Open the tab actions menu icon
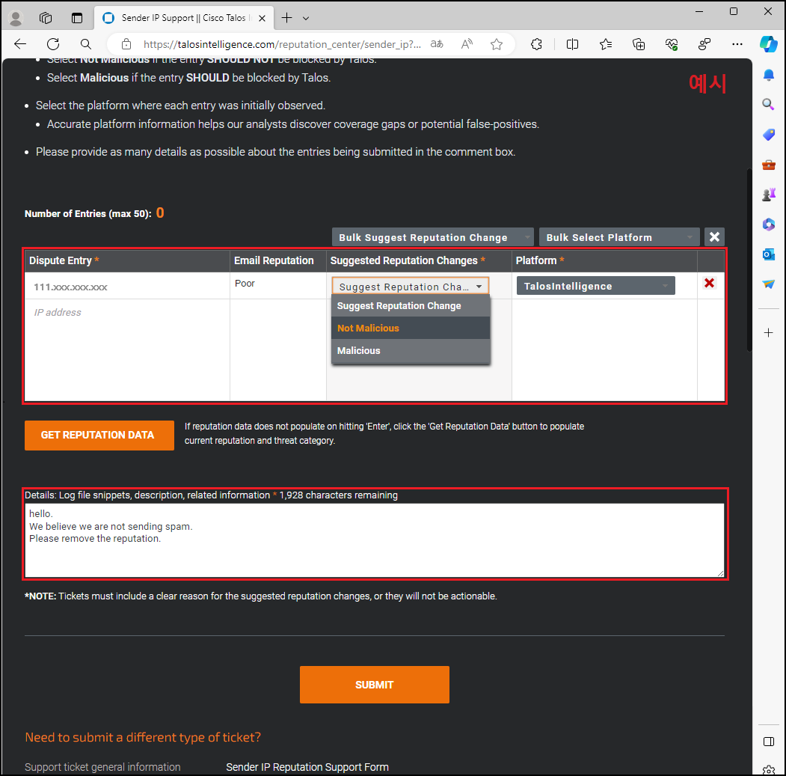This screenshot has width=786, height=776. click(x=77, y=18)
